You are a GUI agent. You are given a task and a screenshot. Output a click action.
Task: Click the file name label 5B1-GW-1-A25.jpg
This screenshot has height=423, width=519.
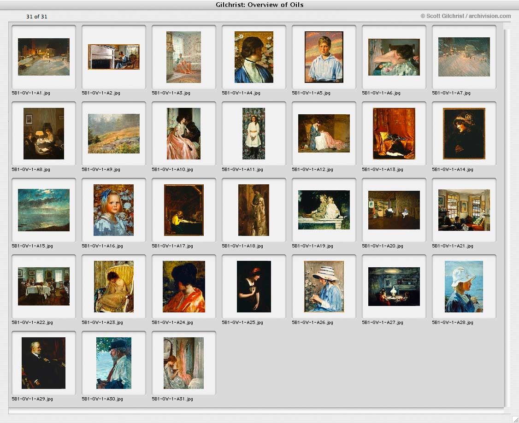pyautogui.click(x=242, y=323)
